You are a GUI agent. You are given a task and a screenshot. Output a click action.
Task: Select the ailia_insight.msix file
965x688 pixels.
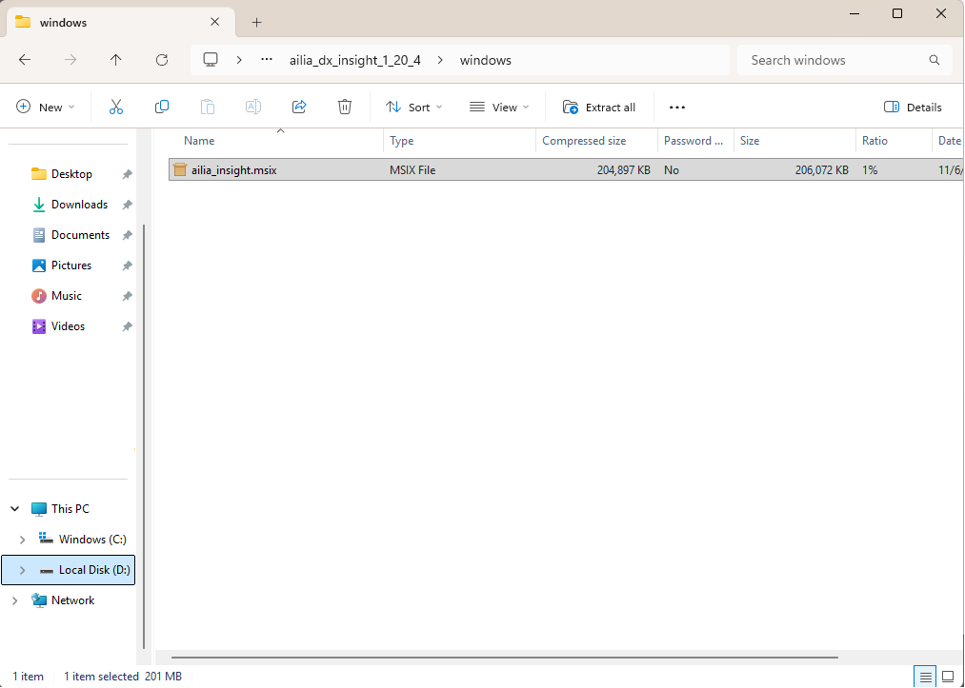coord(233,170)
